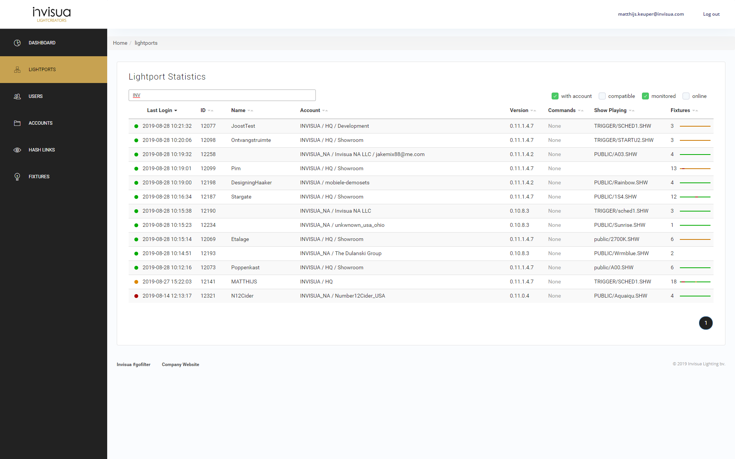
Task: Click the Dashboard icon in sidebar
Action: (16, 42)
